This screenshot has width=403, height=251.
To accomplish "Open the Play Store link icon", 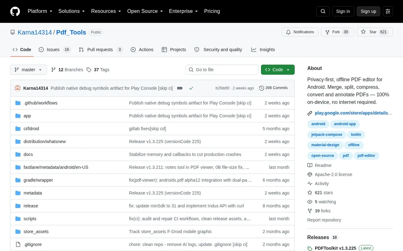I will point(310,113).
